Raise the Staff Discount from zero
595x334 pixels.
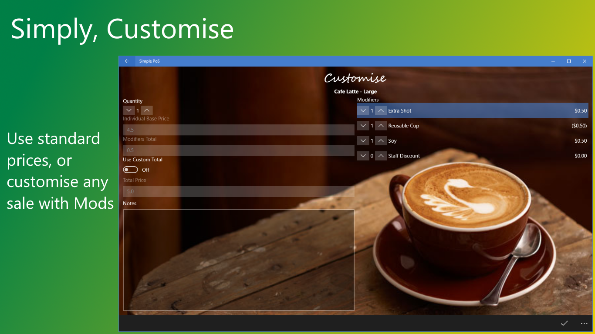(381, 156)
